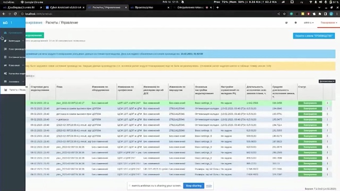Select the Расчеты / Управление browser tab

pyautogui.click(x=107, y=7)
